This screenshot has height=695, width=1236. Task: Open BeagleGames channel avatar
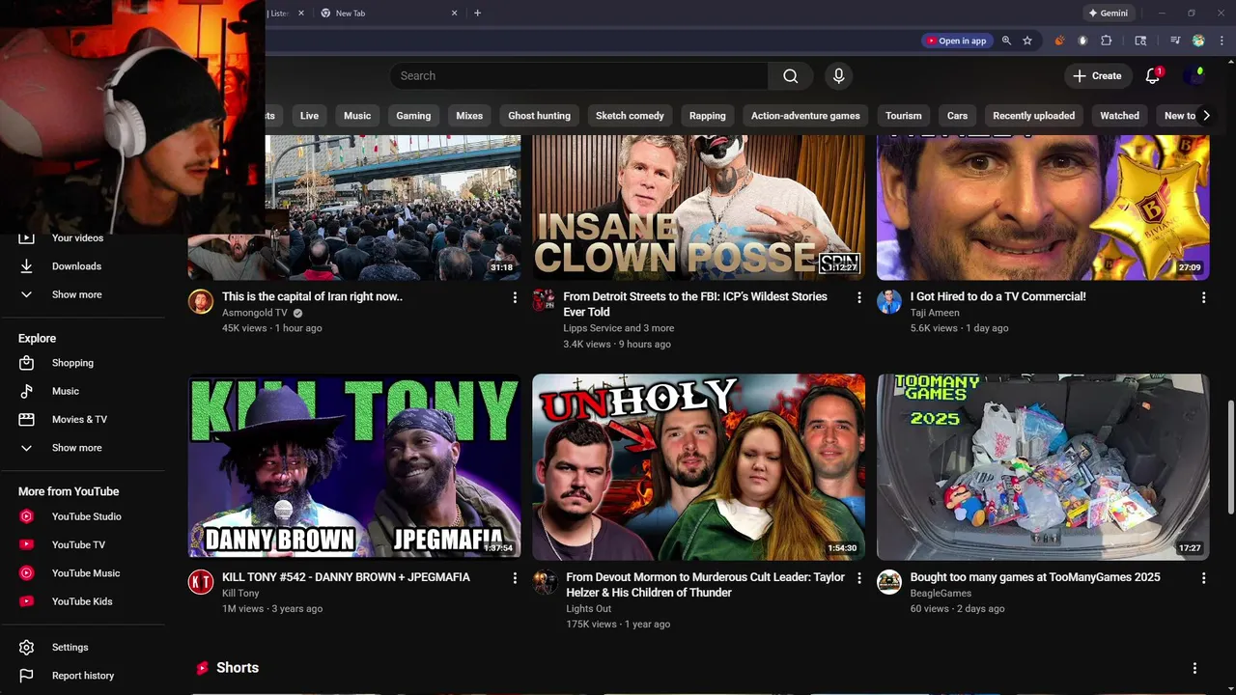pyautogui.click(x=889, y=581)
